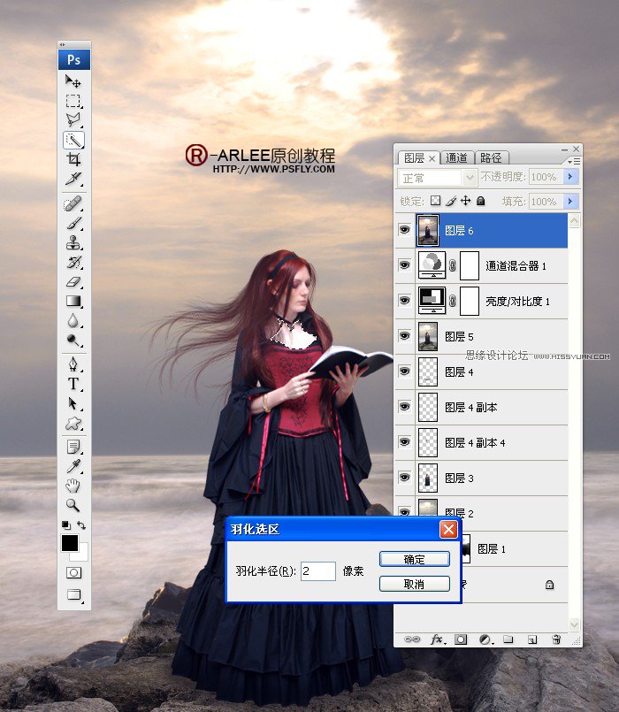Select the Custom Shape tool
The height and width of the screenshot is (712, 619).
click(x=73, y=423)
